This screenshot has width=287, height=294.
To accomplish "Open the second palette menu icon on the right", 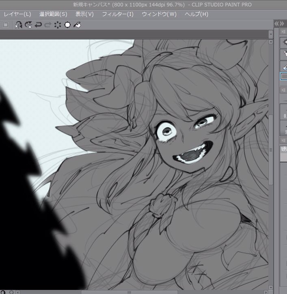I will [x=283, y=90].
